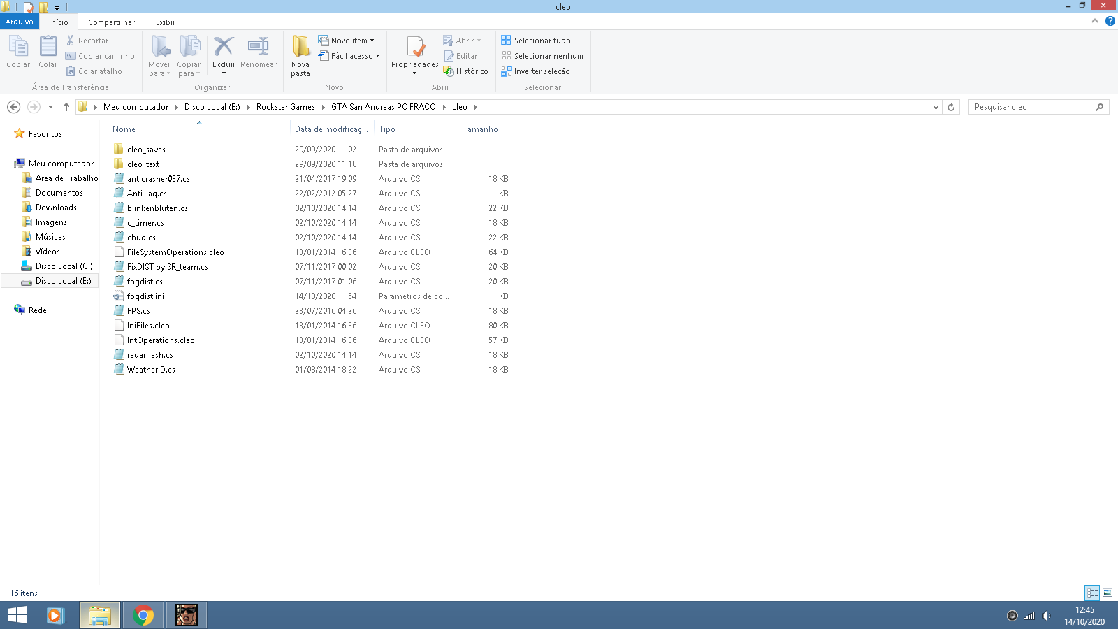Select the anticrasher037.cs file
Screen dimensions: 1118x629
[159, 179]
